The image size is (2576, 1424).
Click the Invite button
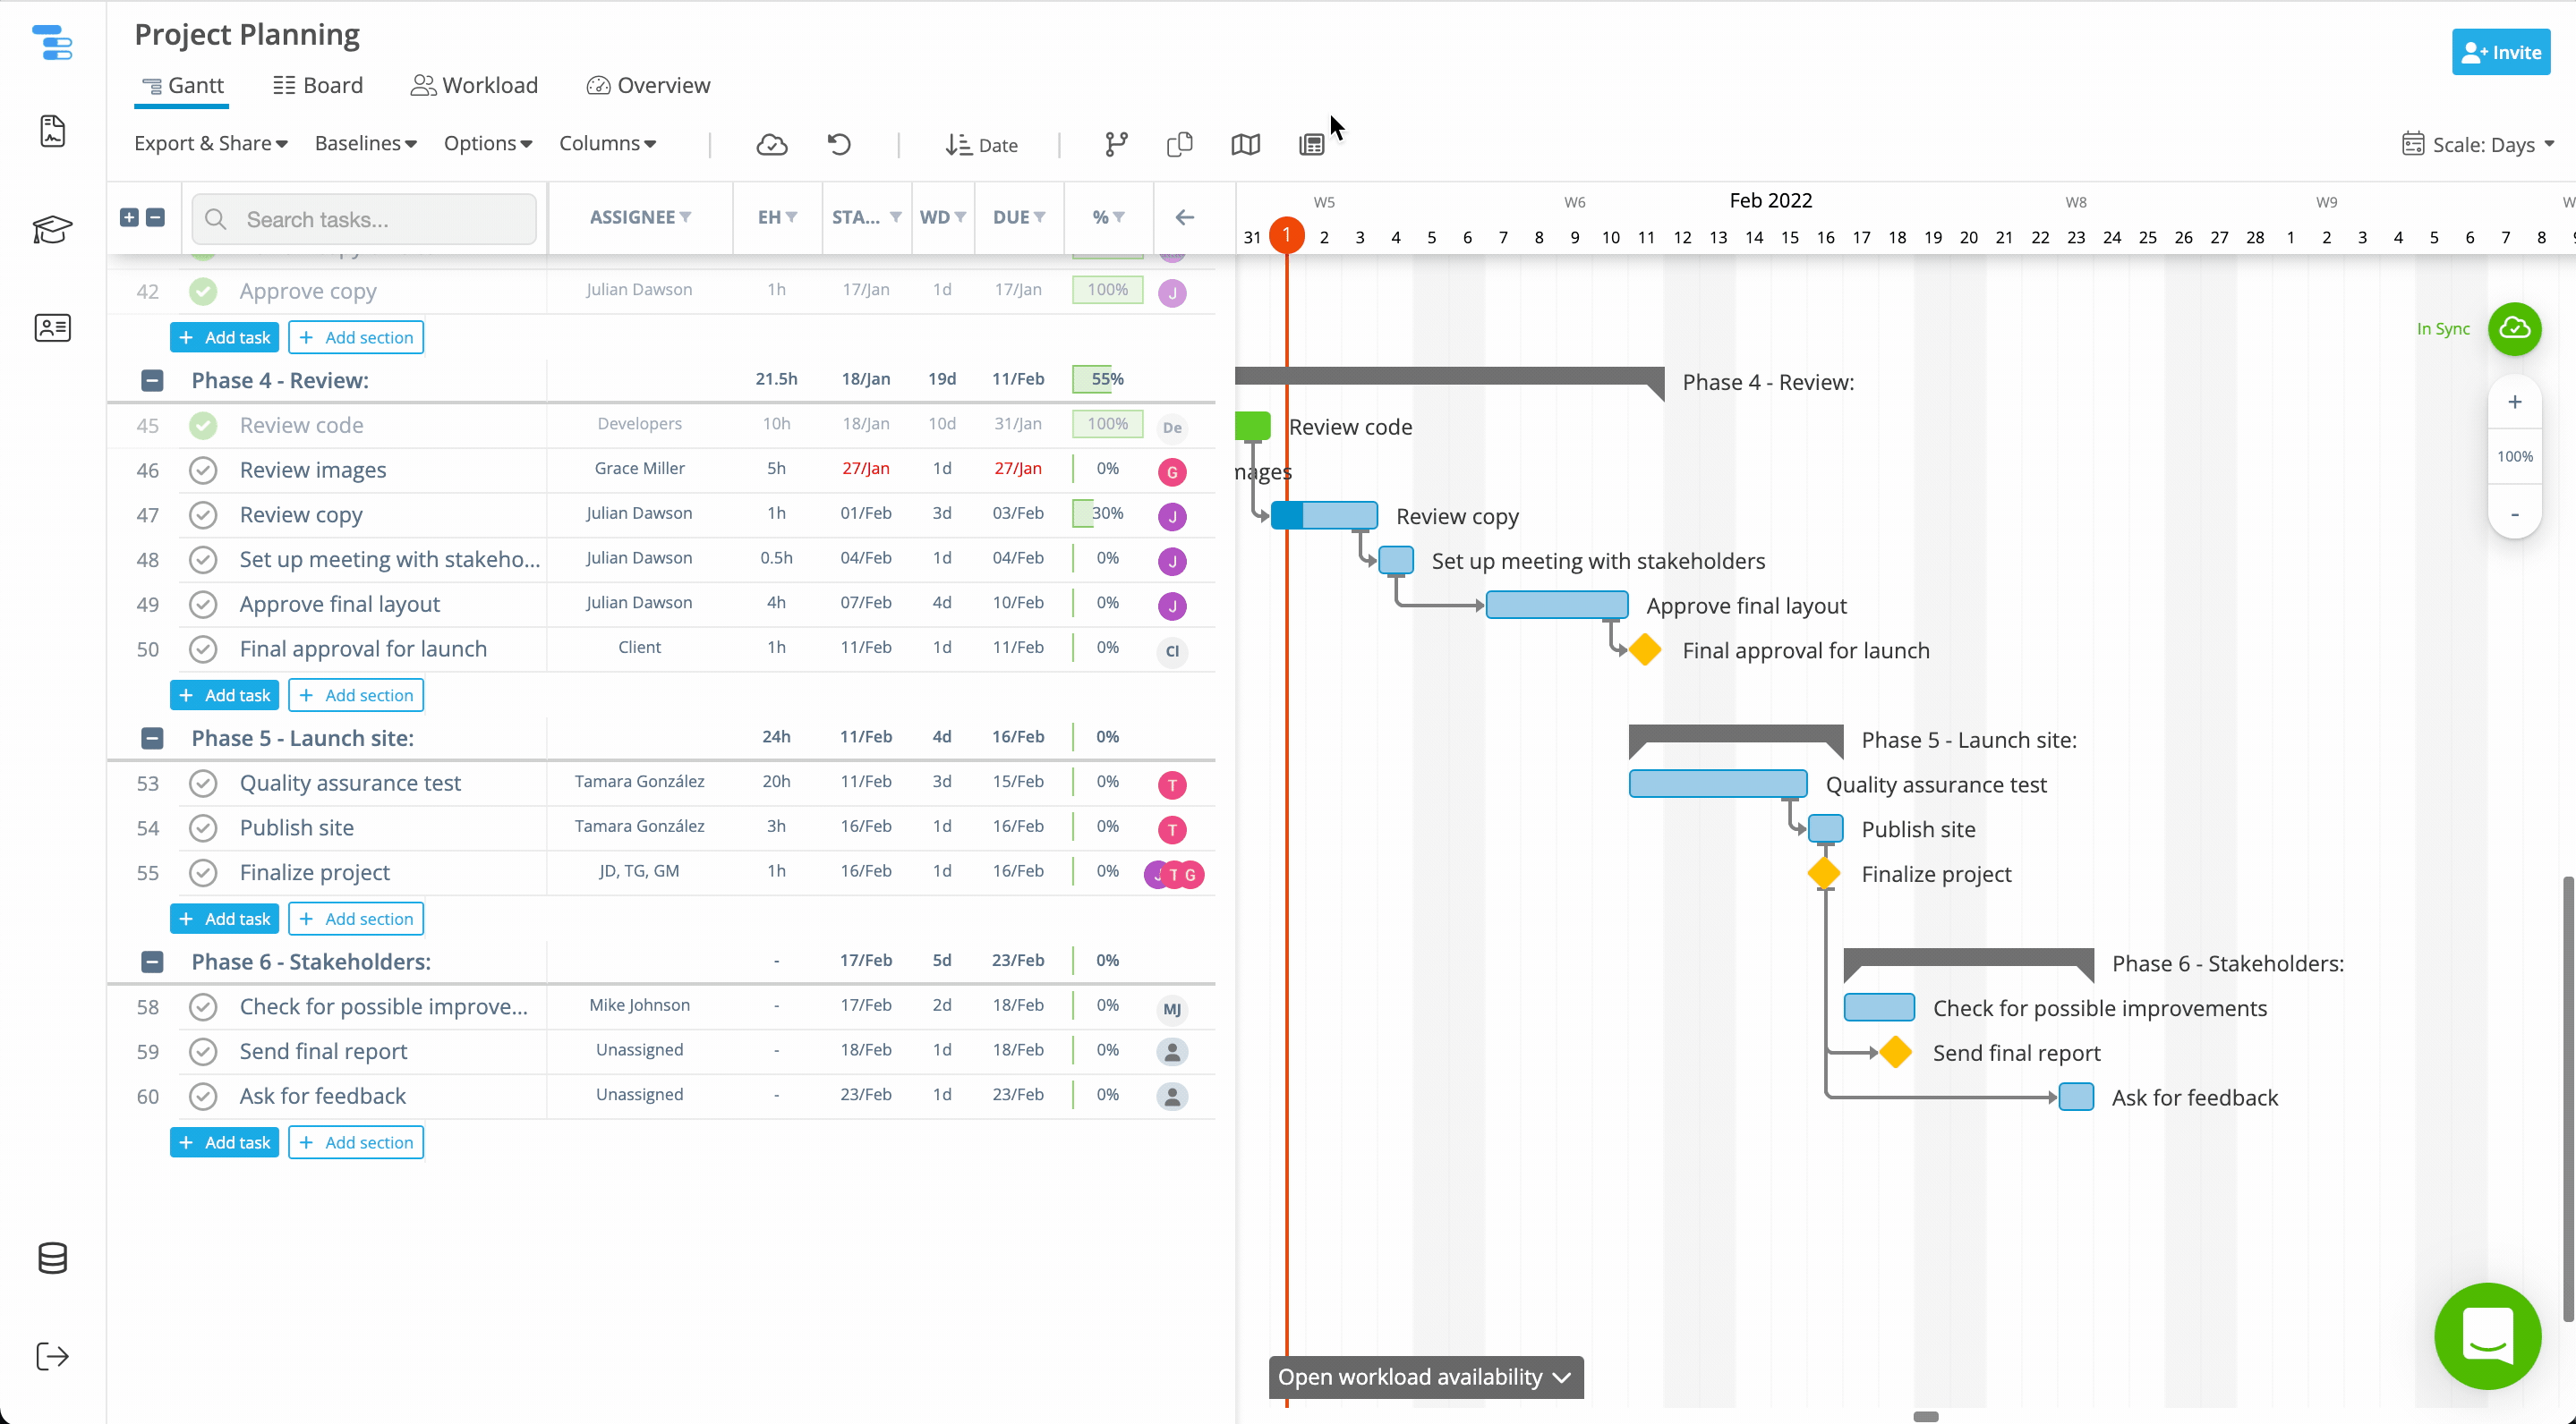(x=2500, y=52)
